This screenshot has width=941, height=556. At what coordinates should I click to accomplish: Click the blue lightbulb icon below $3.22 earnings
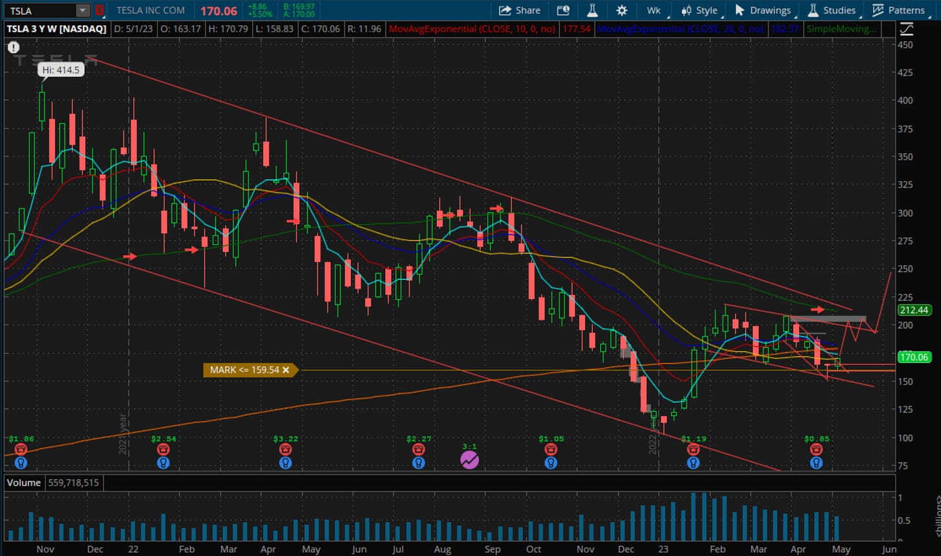[285, 462]
